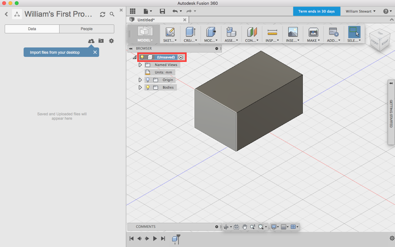Step back one timeline feature
The height and width of the screenshot is (247, 395).
(x=139, y=239)
